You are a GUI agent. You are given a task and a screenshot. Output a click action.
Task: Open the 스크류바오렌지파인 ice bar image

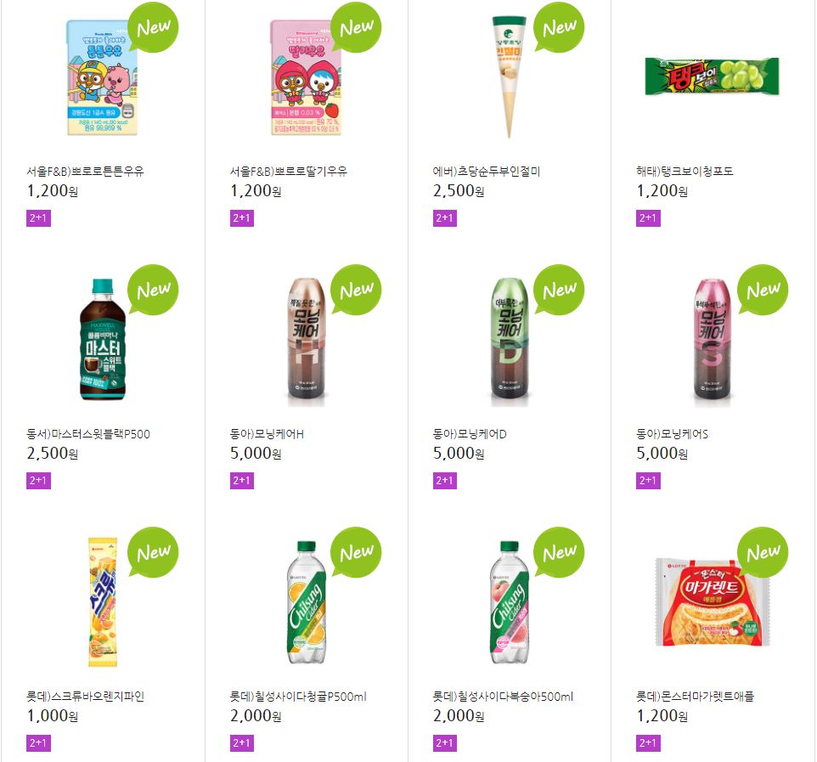coord(103,602)
